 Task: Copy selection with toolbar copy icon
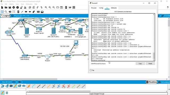tap(30, 7)
